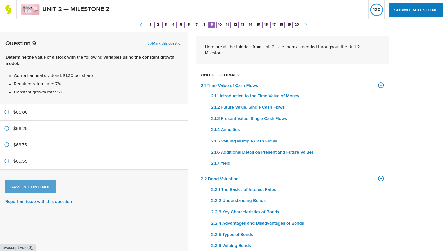Click the Unit 2 course thumbnail image
The height and width of the screenshot is (251, 447).
[x=30, y=9]
